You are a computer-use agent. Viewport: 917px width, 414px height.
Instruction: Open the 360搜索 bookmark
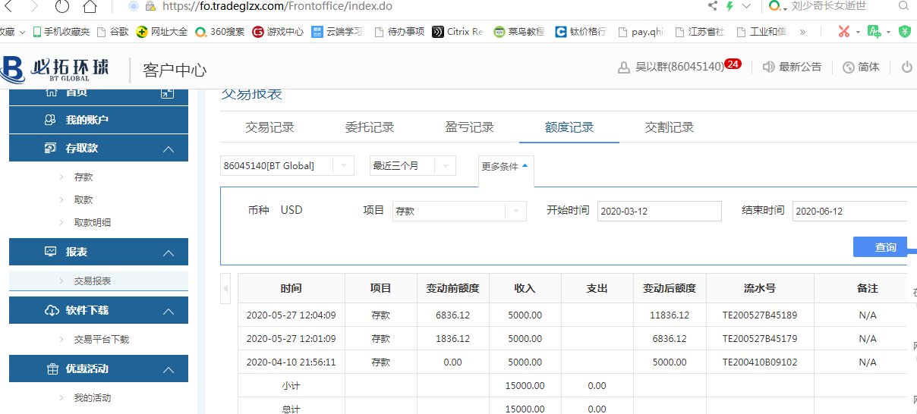click(x=220, y=32)
